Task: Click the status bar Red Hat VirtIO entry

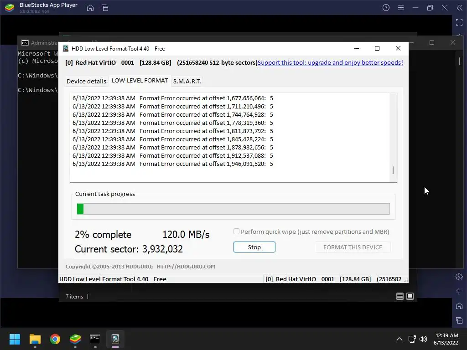Action: [333, 279]
